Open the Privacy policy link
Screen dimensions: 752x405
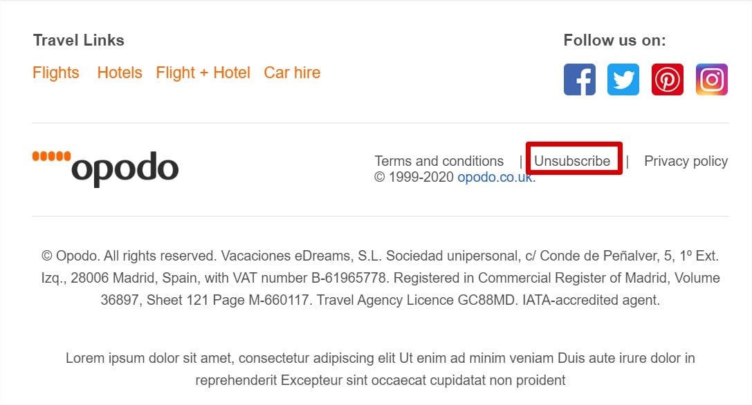point(686,161)
